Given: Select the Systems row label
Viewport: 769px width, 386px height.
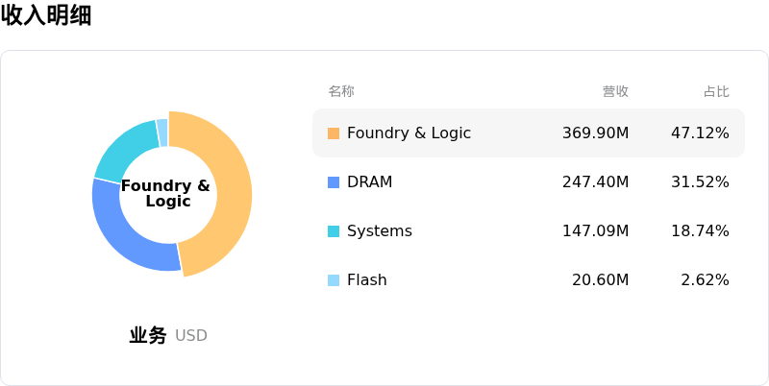Looking at the screenshot, I should [379, 231].
